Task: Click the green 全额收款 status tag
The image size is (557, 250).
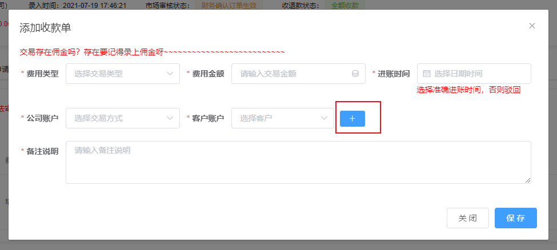Action: point(344,5)
